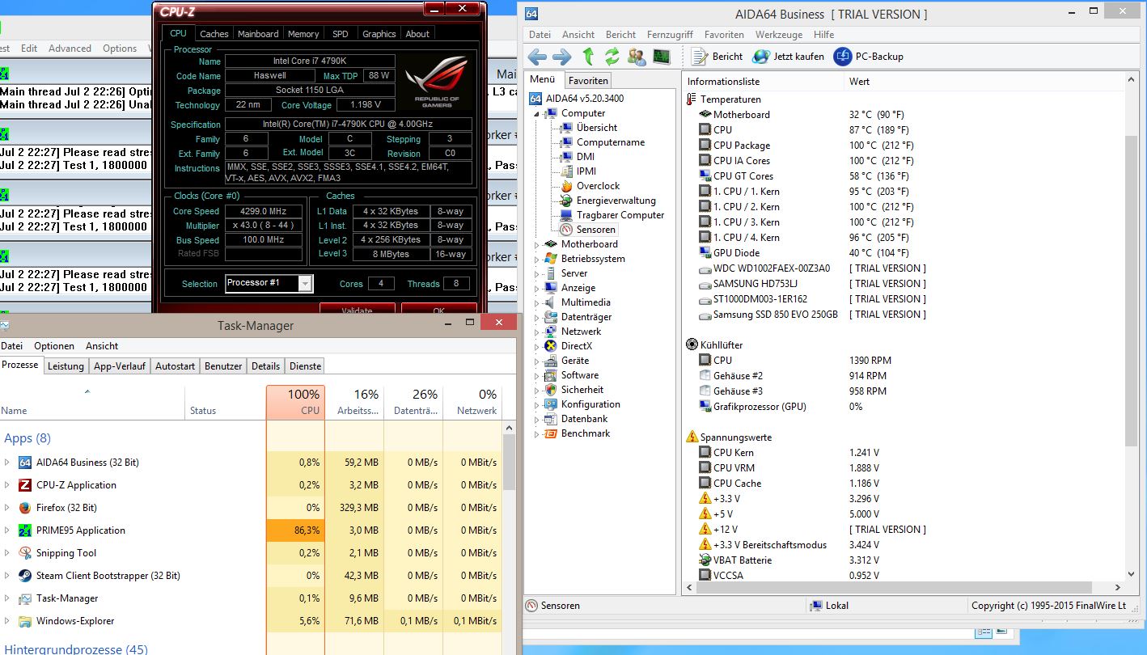Open the Optionen menu in Task-Manager
Image resolution: width=1147 pixels, height=655 pixels.
54,345
